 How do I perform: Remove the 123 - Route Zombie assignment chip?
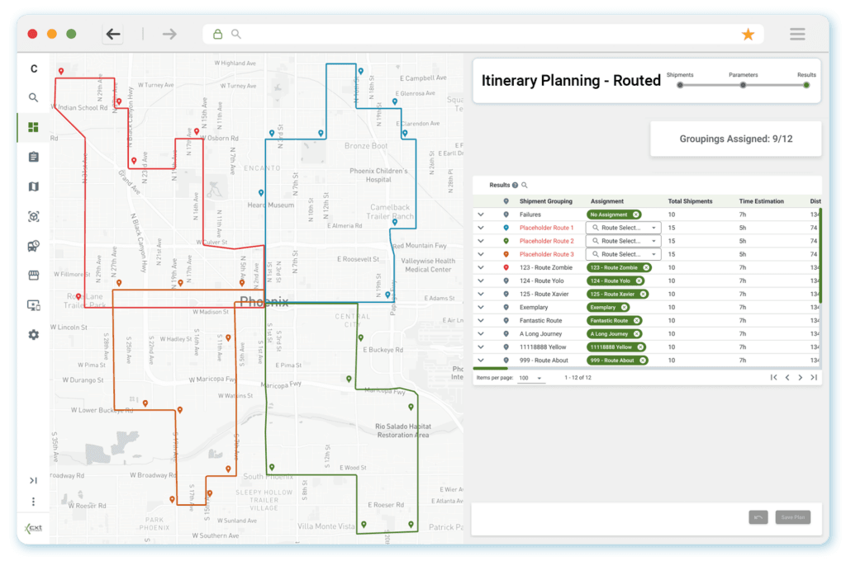[x=645, y=267]
